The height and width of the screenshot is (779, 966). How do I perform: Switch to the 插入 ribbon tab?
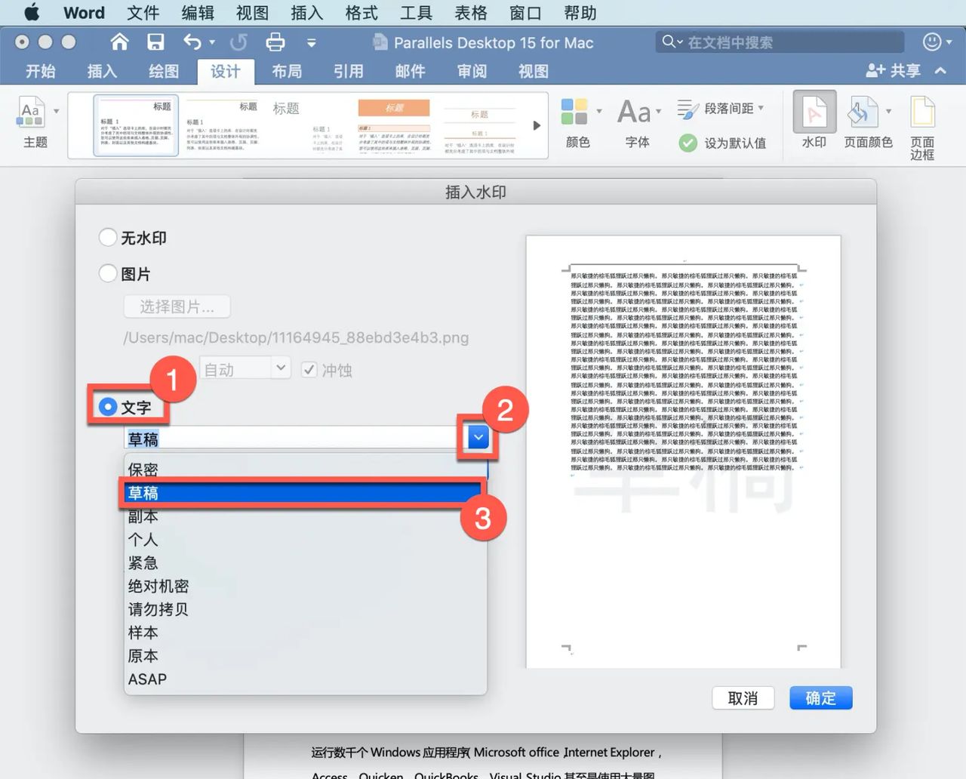[102, 71]
